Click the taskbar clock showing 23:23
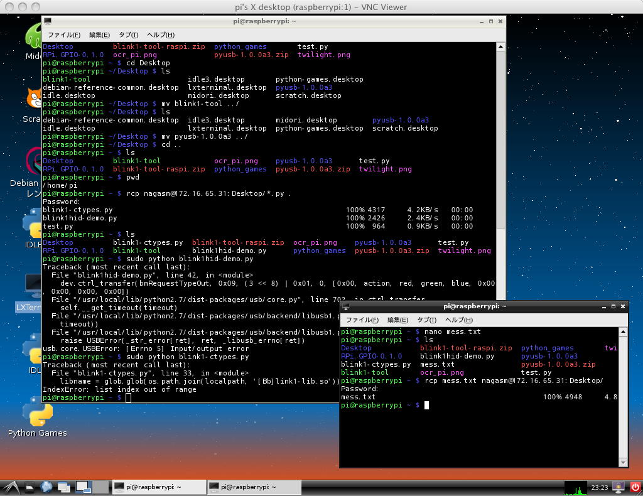 coord(600,487)
